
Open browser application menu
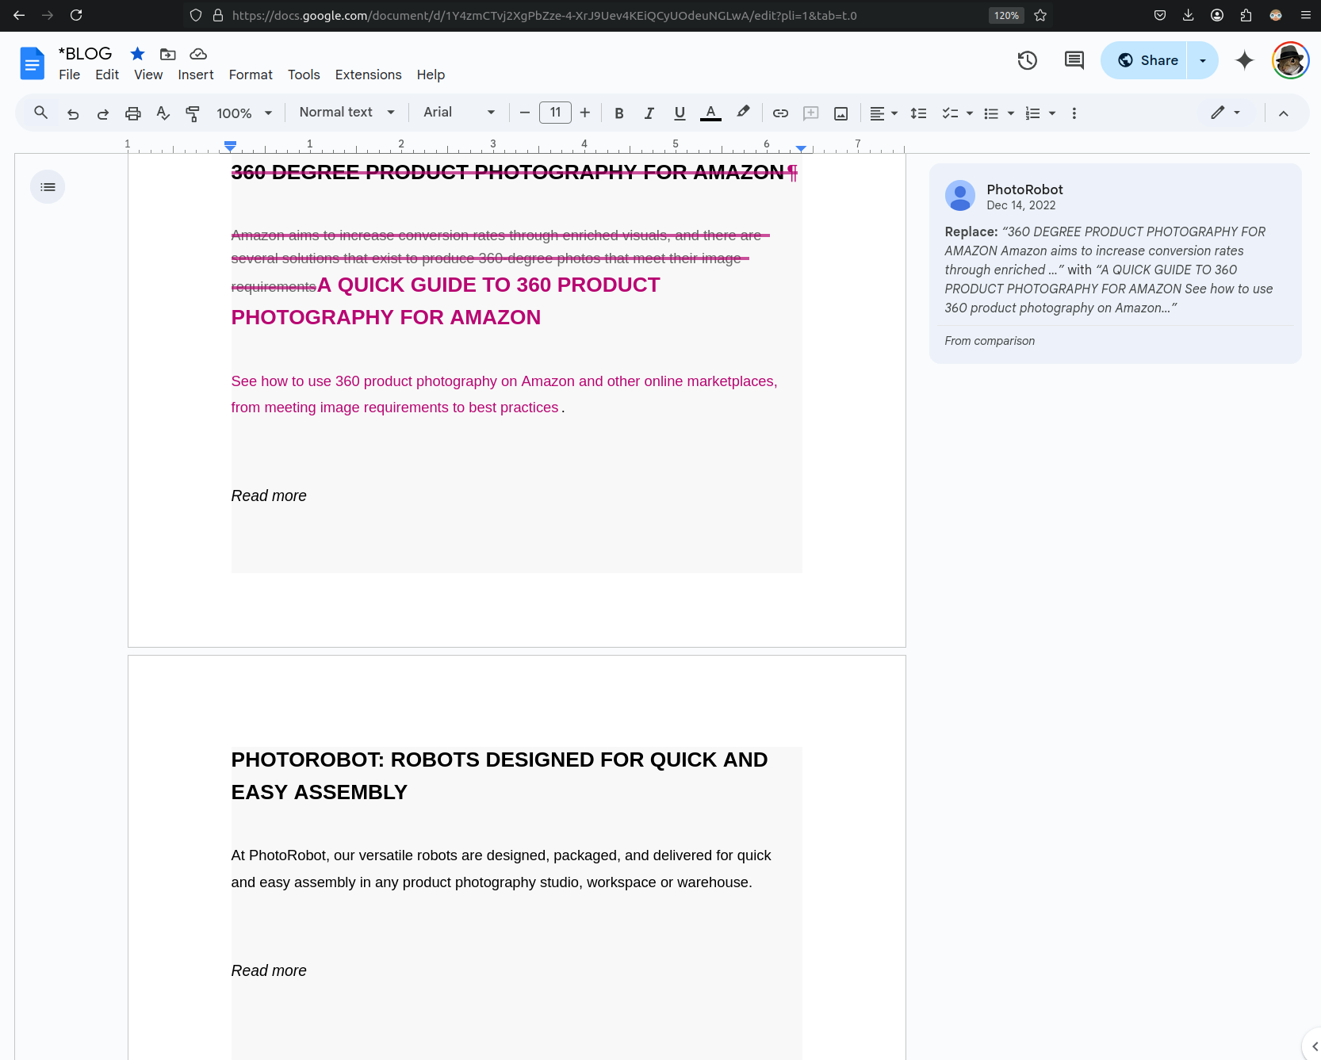(x=1305, y=15)
